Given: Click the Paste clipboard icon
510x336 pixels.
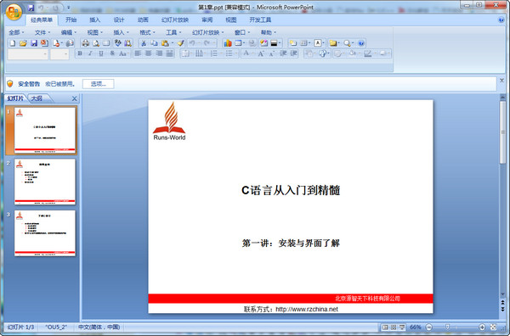Looking at the screenshot, I should [165, 43].
